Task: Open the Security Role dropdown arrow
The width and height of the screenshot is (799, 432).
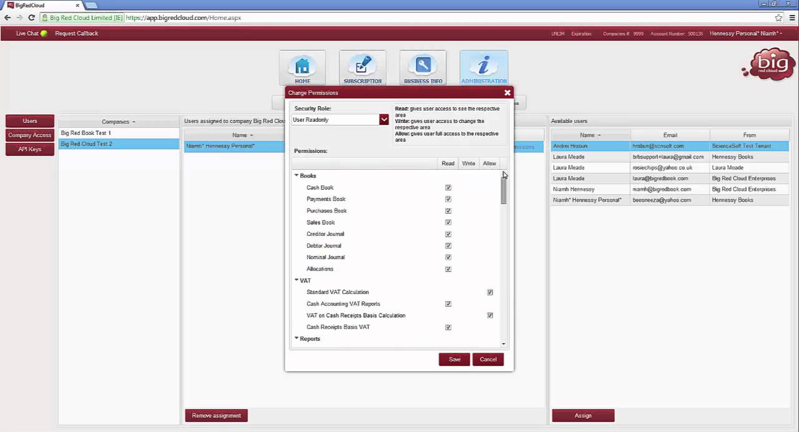Action: [x=384, y=120]
